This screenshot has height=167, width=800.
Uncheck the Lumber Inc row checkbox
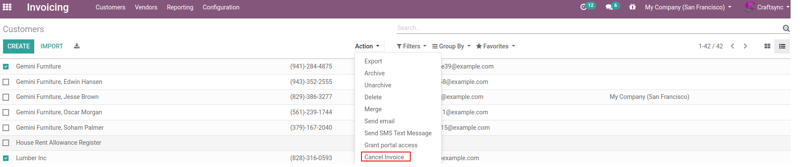[6, 158]
